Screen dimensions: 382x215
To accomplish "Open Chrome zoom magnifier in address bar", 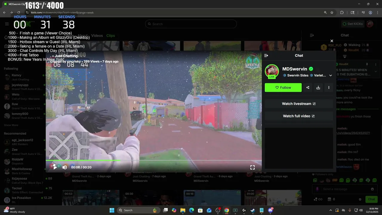I will (325, 13).
